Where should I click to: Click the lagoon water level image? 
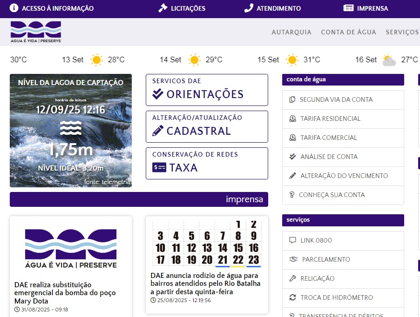point(71,131)
